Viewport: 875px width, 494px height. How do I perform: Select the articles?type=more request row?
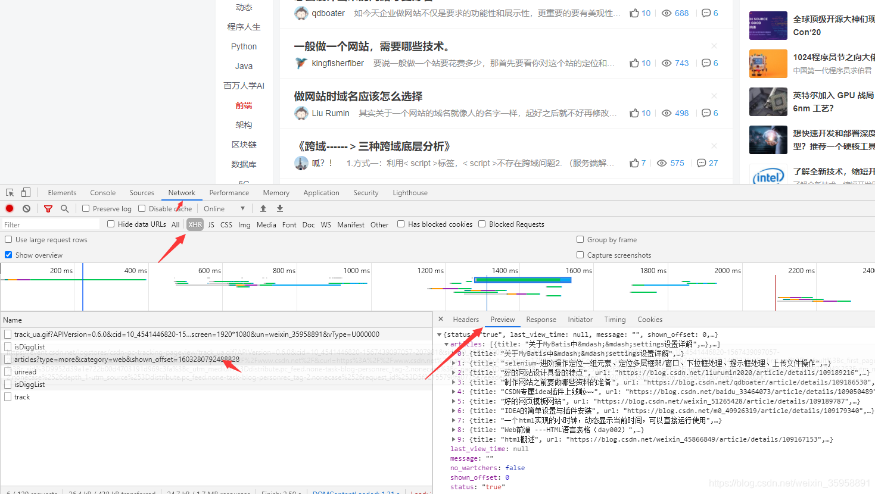(x=216, y=359)
